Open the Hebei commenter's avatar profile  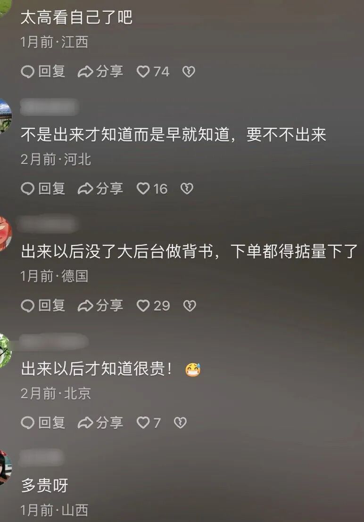[6, 116]
